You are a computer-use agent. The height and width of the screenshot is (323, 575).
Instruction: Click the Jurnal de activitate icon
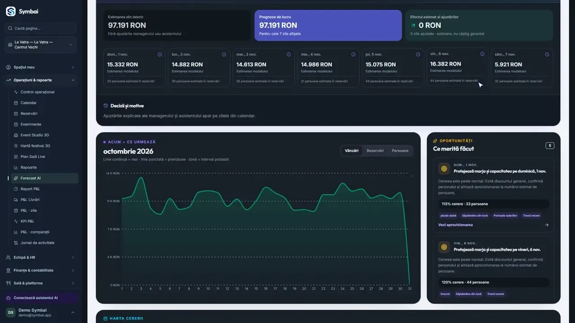pos(16,243)
